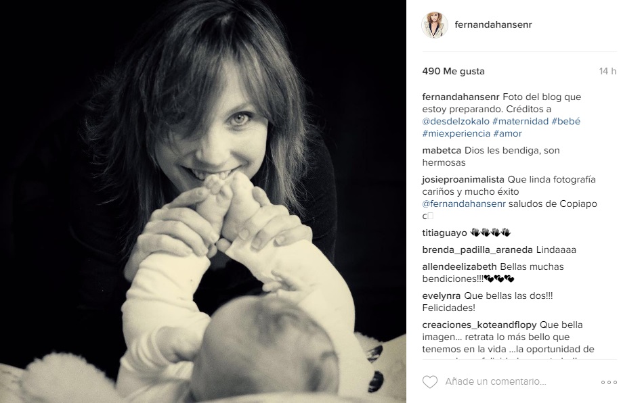Open the #amor hashtag
This screenshot has height=403, width=621.
click(508, 134)
